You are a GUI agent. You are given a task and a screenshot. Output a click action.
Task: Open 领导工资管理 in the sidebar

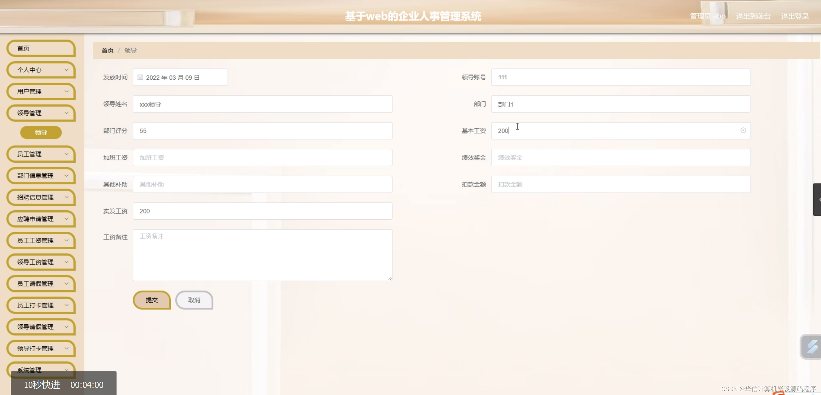(41, 262)
